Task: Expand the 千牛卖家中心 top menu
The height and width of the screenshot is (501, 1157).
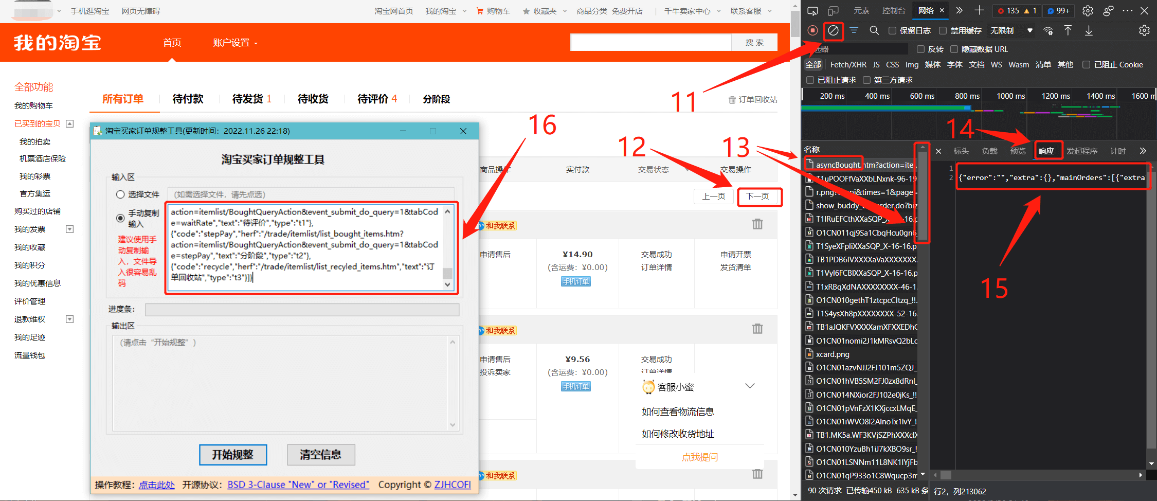Action: click(692, 11)
